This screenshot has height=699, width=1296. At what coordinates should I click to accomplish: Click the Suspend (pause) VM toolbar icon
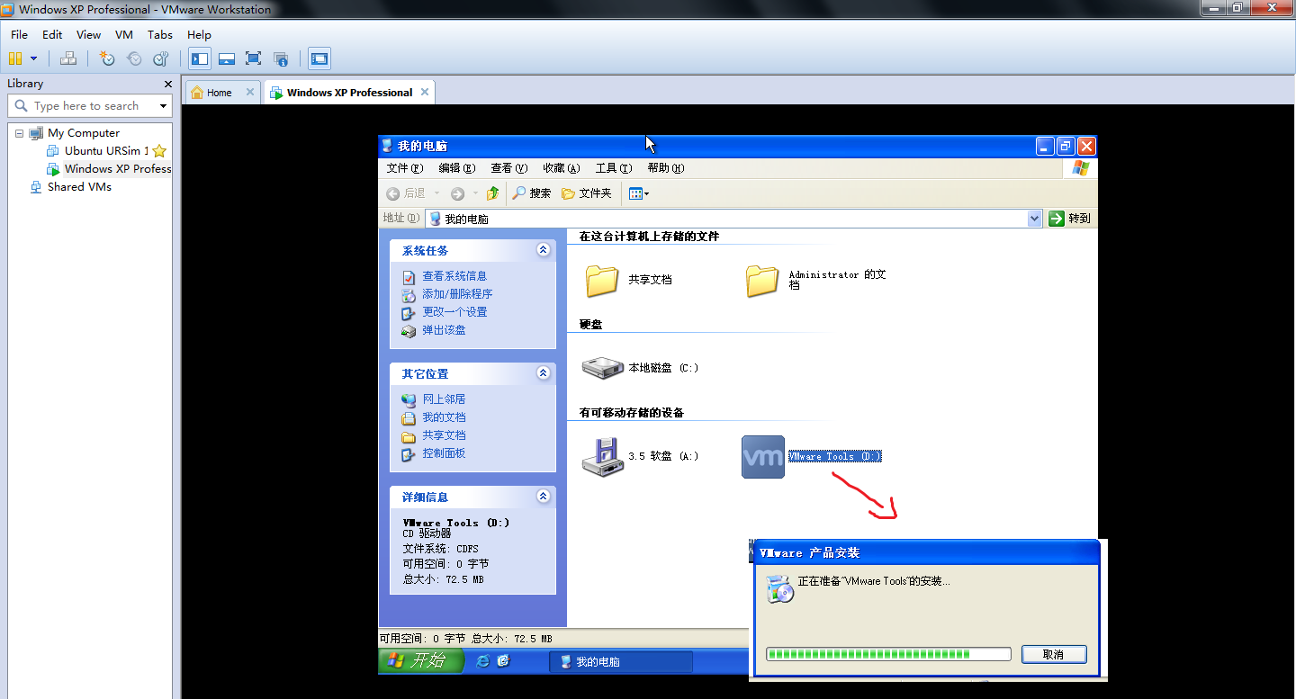click(x=15, y=58)
